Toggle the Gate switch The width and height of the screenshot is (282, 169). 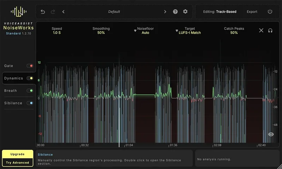tap(30, 66)
